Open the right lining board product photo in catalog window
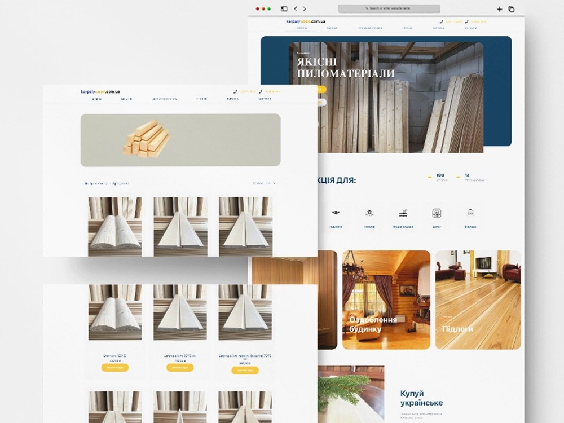This screenshot has width=564, height=423. (245, 227)
